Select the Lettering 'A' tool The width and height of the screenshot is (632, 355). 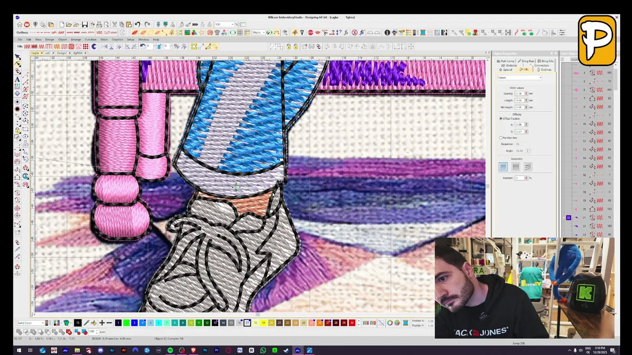pyautogui.click(x=18, y=79)
